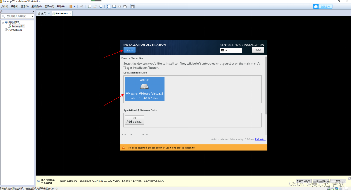Viewport: 351px width, 190px height.
Task: Click the 更换光盘 button
Action: tap(321, 181)
